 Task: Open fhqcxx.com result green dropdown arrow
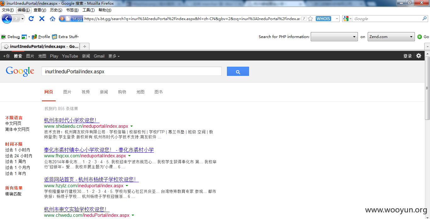129,156
